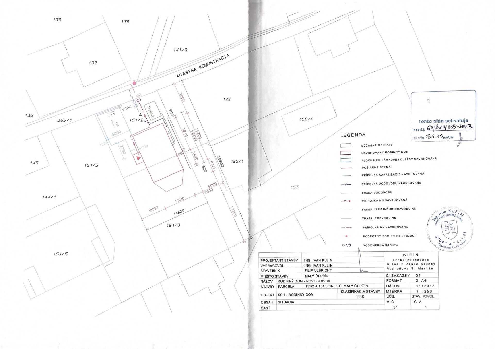
Task: Click the red triangle entrance marker on the house
Action: pyautogui.click(x=139, y=158)
